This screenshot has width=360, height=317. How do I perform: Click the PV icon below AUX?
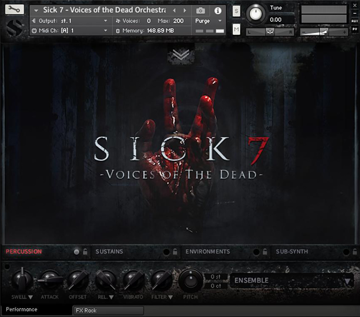(x=355, y=28)
